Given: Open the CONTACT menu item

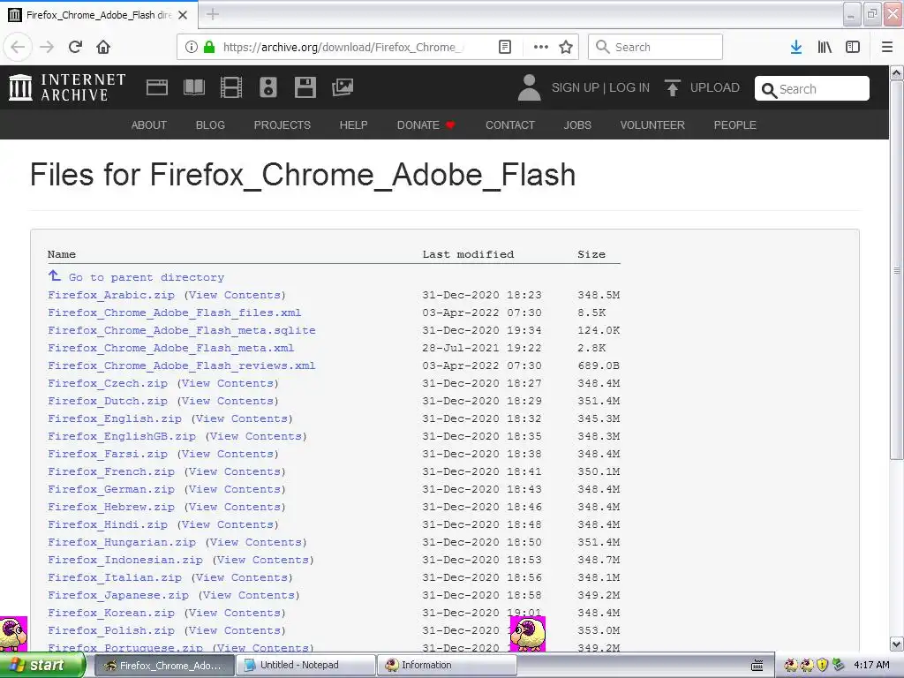Looking at the screenshot, I should click(x=510, y=125).
